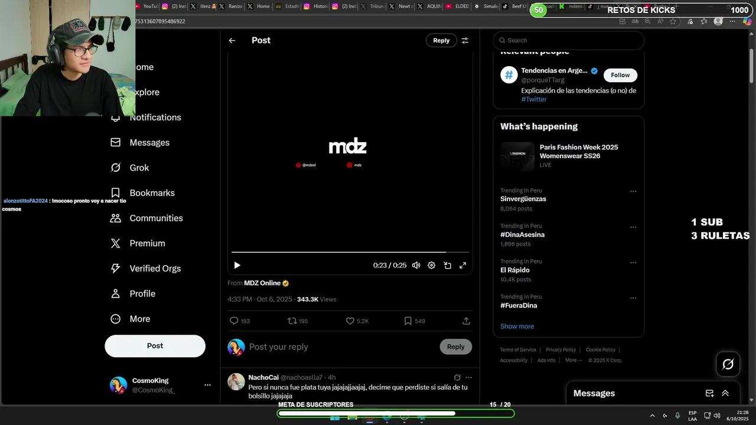Open Messages in the sidebar

click(x=140, y=143)
